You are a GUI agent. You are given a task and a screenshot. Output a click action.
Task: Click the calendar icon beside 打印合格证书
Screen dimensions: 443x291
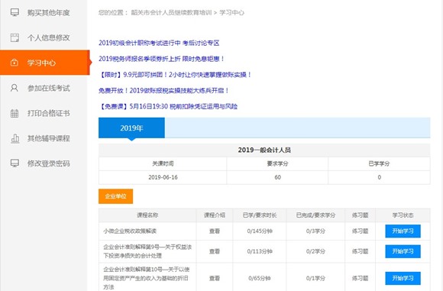[15, 113]
